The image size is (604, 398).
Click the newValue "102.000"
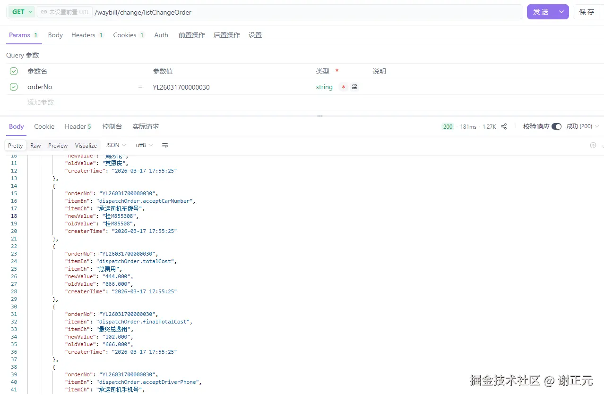[x=116, y=337]
